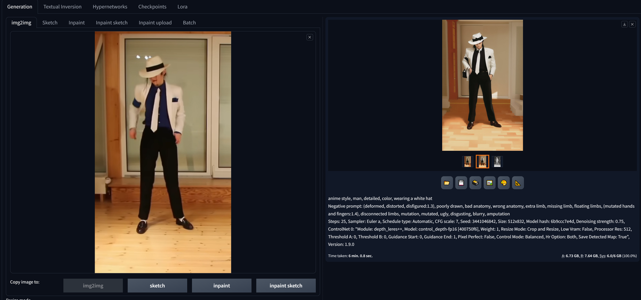Open the images output folder icon

(447, 183)
